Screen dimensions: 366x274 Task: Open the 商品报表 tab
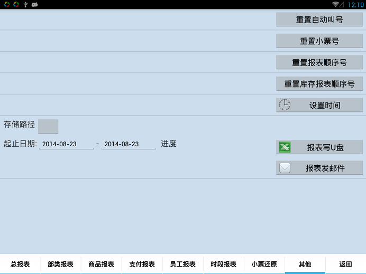[102, 264]
